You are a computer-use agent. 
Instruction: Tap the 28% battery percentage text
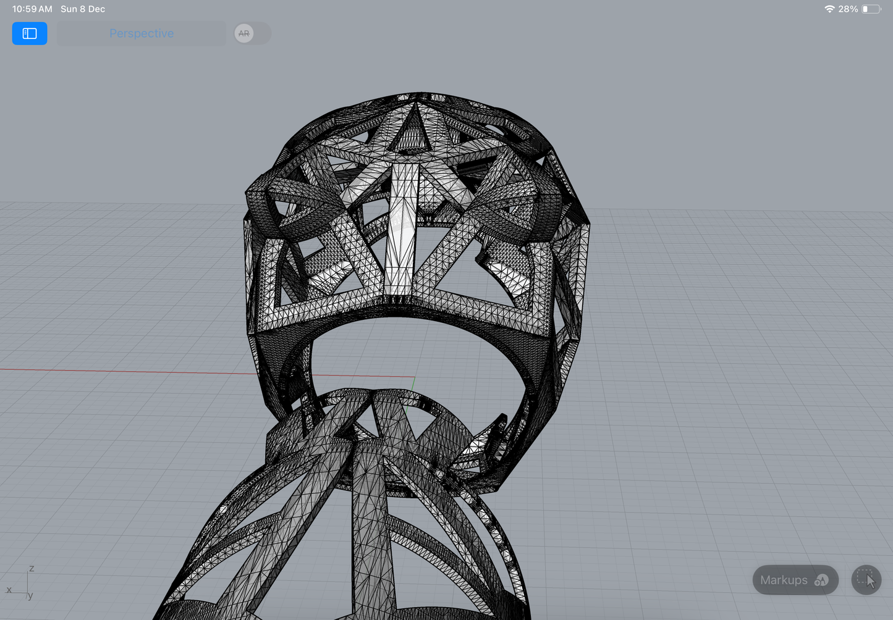point(848,9)
